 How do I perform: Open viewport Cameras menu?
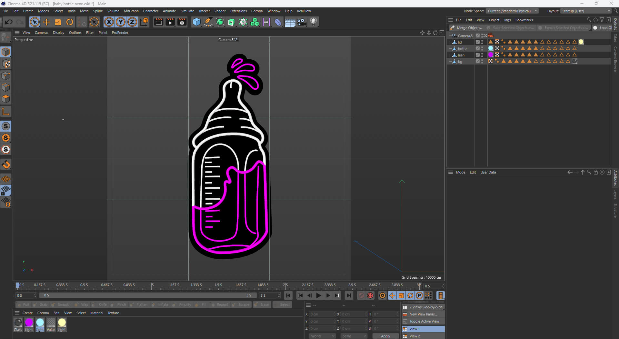pos(41,33)
